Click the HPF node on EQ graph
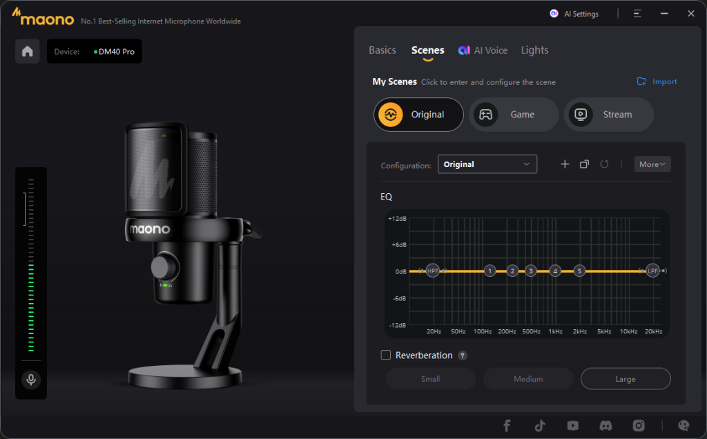 [x=433, y=271]
